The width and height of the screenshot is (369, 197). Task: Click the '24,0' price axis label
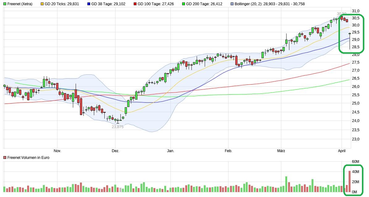click(356, 121)
